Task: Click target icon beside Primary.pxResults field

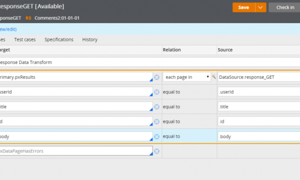Action: (157, 77)
